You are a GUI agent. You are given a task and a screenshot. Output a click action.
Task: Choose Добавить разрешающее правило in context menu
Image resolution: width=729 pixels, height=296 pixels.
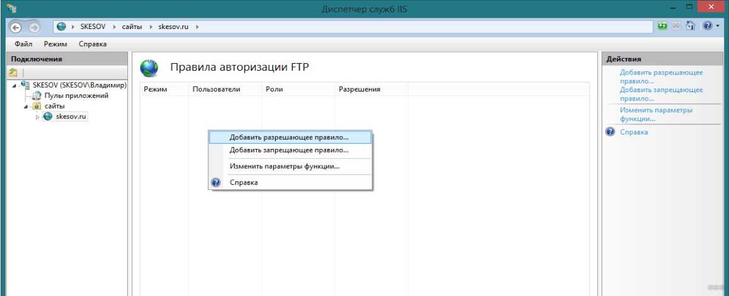point(289,137)
